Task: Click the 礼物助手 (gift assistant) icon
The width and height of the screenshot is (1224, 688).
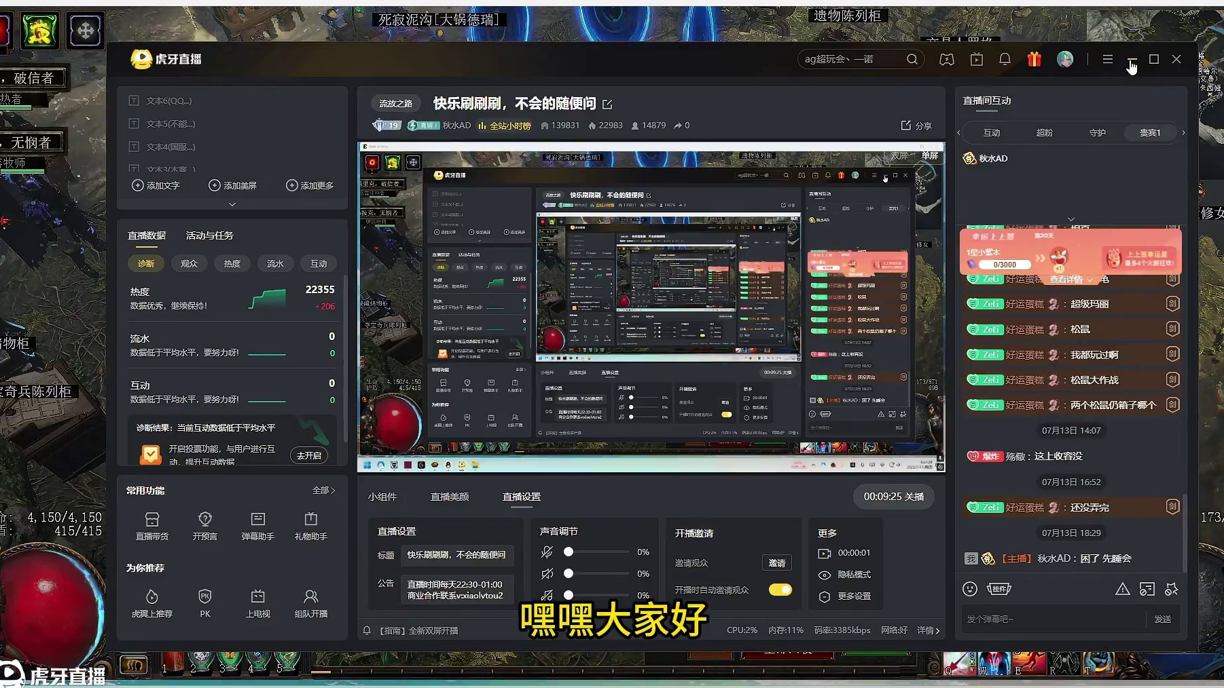Action: point(310,526)
